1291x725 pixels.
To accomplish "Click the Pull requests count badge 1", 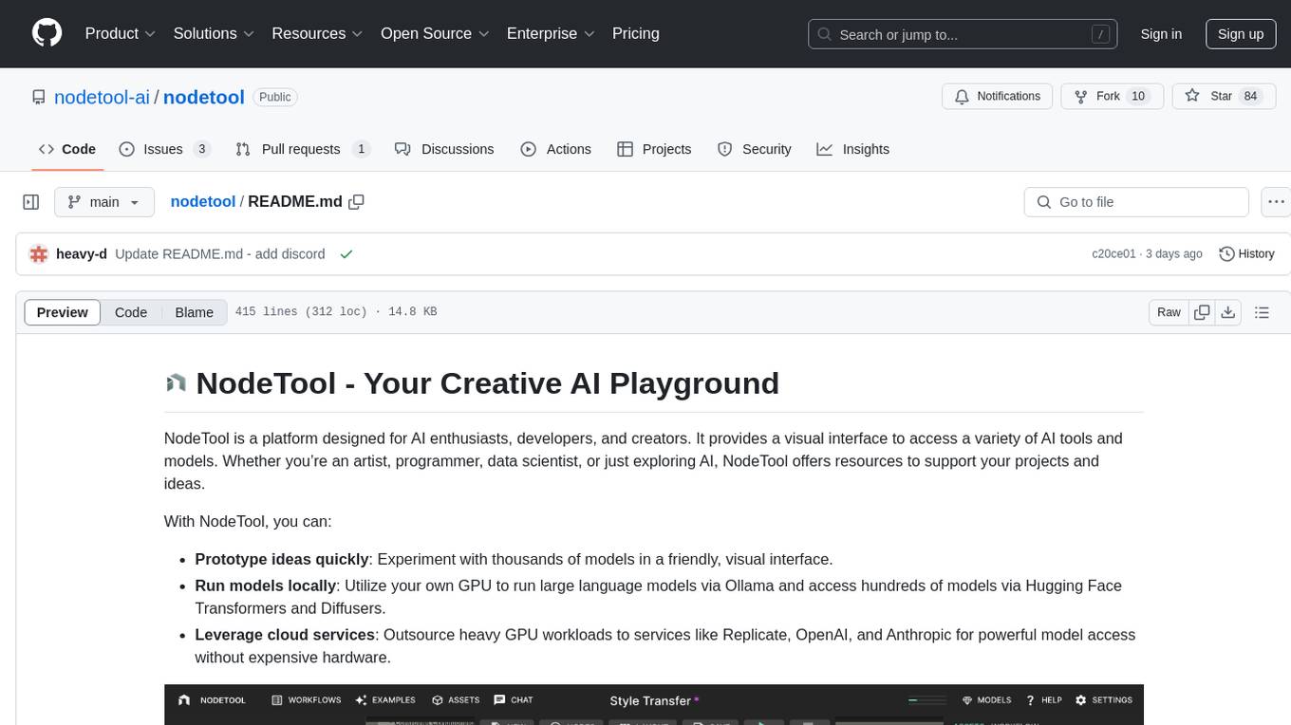I will point(361,149).
